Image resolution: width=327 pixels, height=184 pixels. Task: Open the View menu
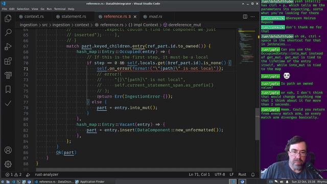point(35,9)
